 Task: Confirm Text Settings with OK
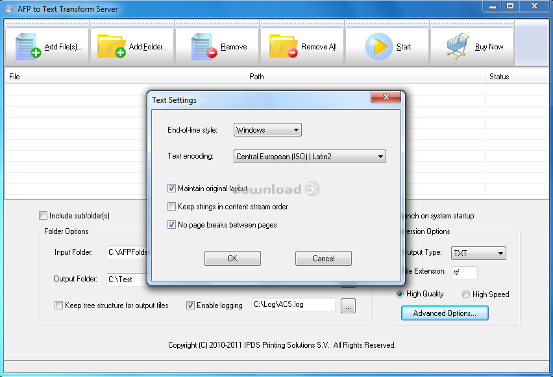(x=233, y=258)
